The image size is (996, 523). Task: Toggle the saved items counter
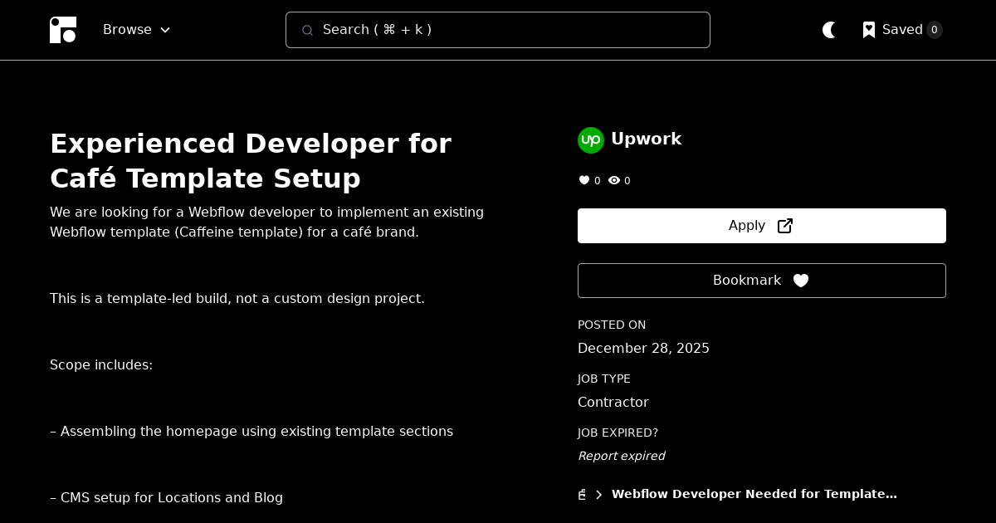pos(935,30)
